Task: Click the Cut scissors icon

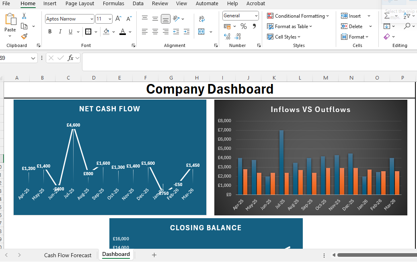Action: point(24,16)
